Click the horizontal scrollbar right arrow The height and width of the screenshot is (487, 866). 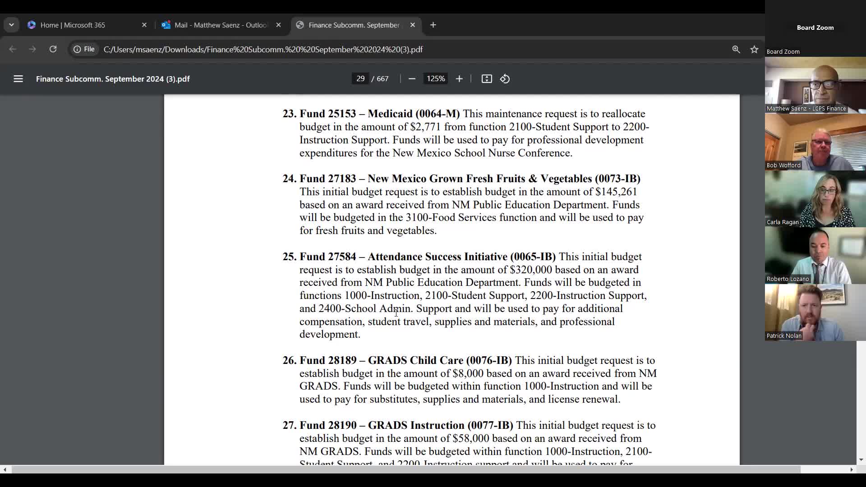(x=851, y=469)
